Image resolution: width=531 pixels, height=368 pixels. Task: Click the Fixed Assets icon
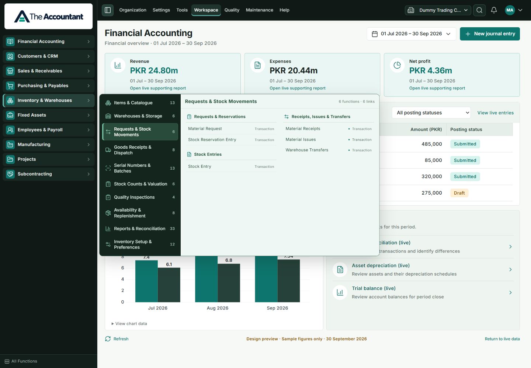click(x=10, y=115)
